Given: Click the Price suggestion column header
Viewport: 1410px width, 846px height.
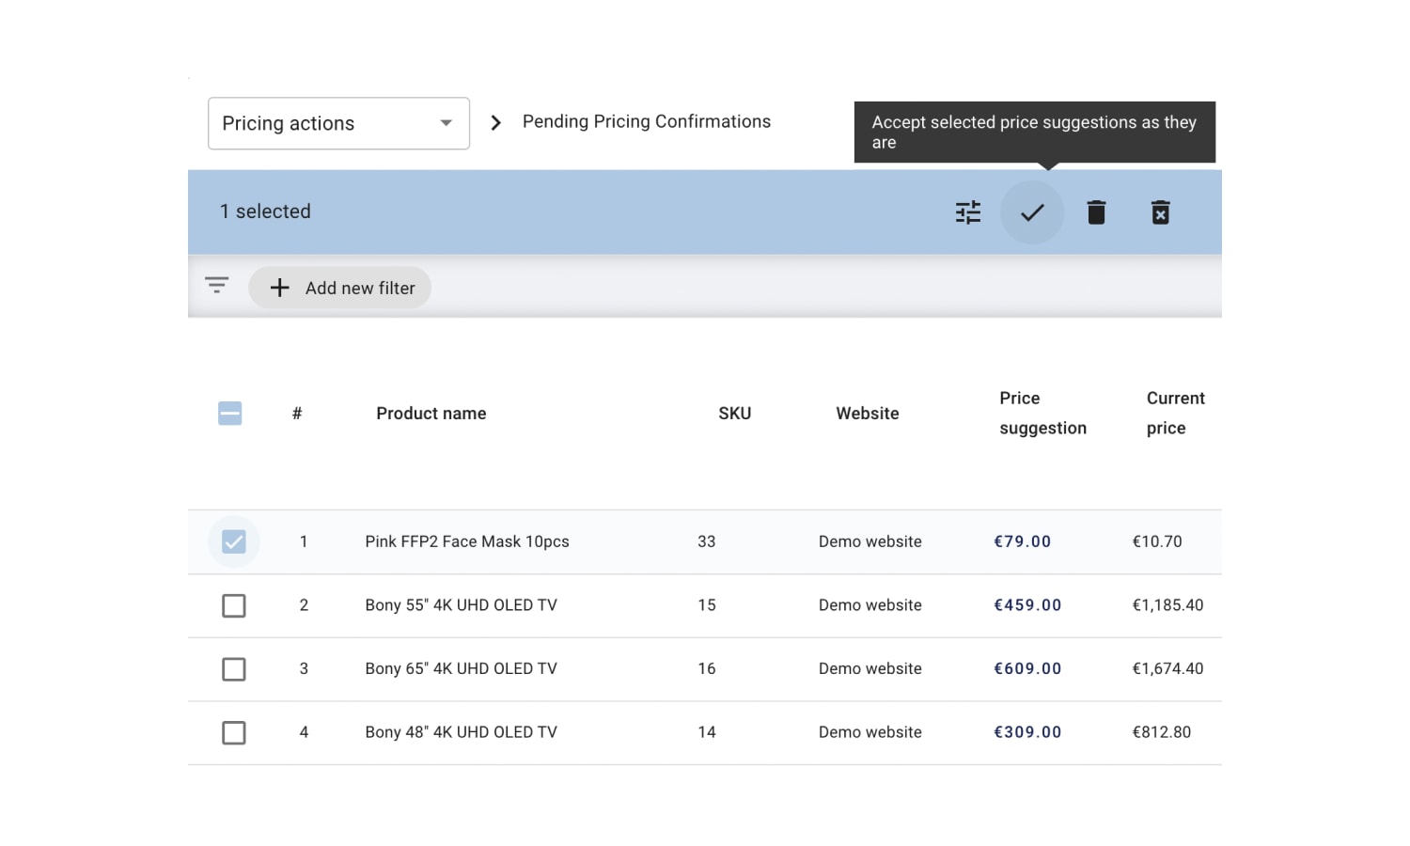Looking at the screenshot, I should click(x=1043, y=414).
